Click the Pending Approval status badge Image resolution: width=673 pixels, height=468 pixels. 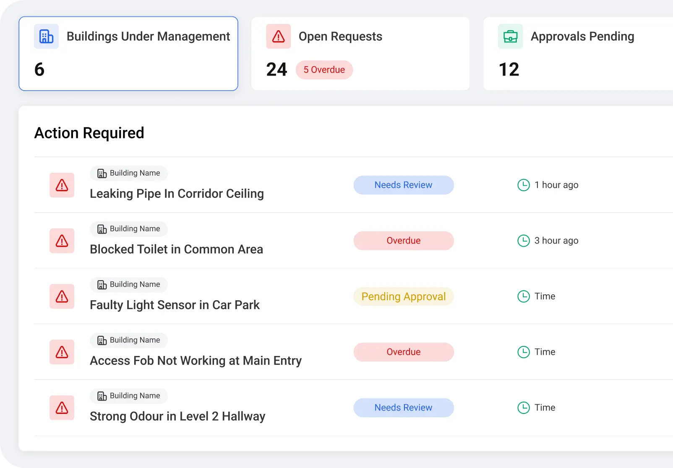click(x=403, y=296)
